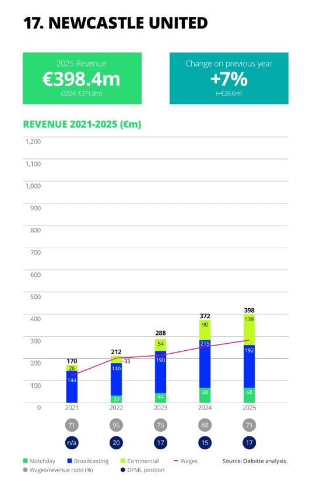
Task: Click the Broadcasting legend label
Action: pyautogui.click(x=92, y=461)
